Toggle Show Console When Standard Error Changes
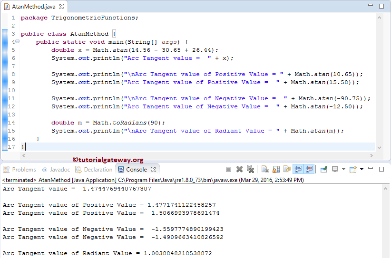 coord(309,169)
